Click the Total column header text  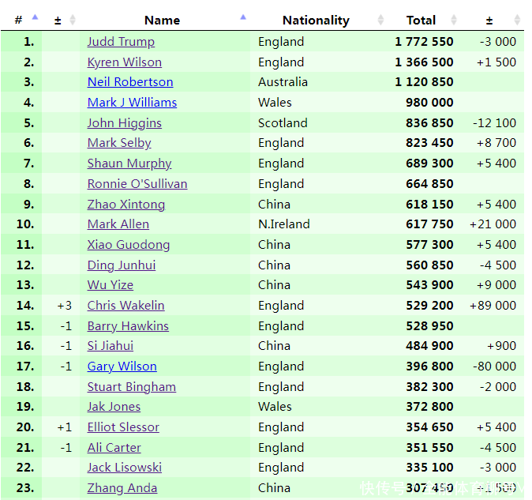click(421, 20)
